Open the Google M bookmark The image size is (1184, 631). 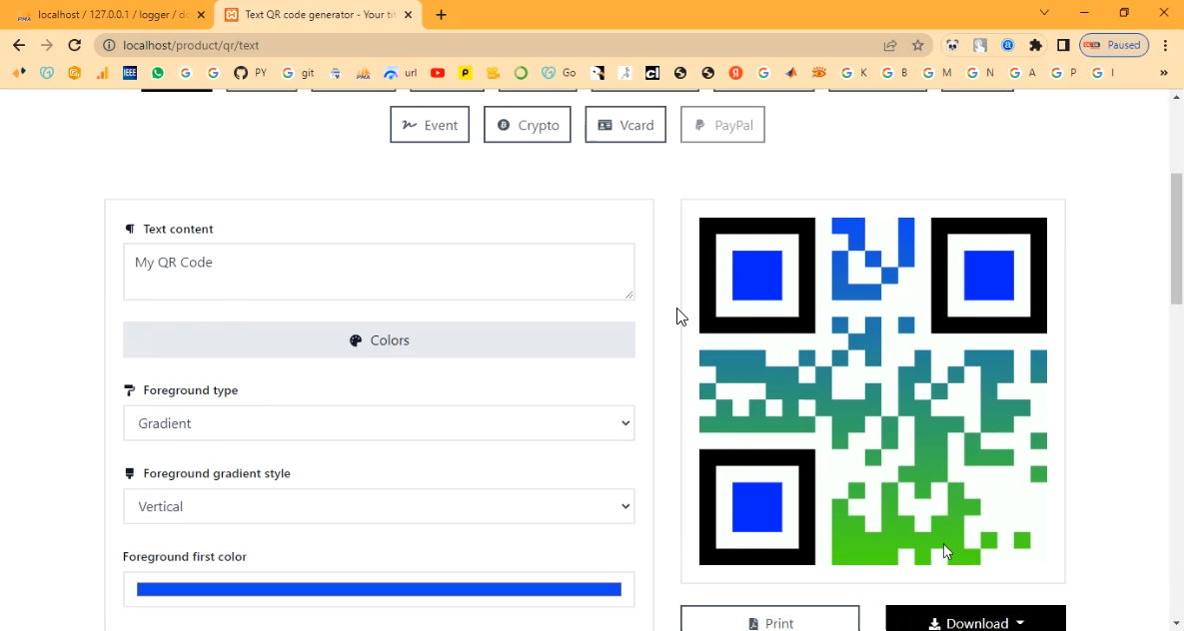(x=936, y=73)
